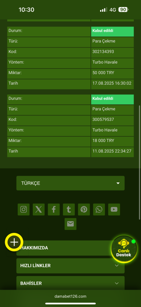Open the TÜRKÇE language dropdown
The height and width of the screenshot is (307, 141).
click(x=70, y=183)
